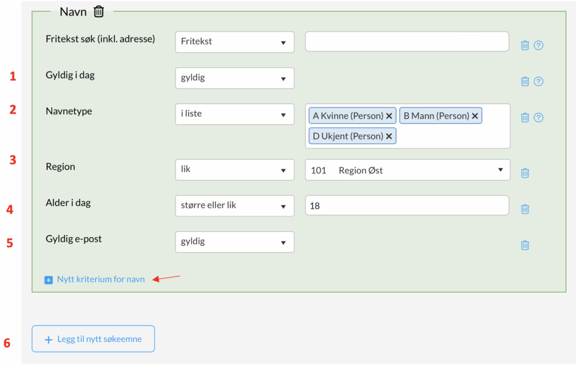Open the Region Øst value dropdown
This screenshot has height=365, width=576.
pyautogui.click(x=407, y=170)
